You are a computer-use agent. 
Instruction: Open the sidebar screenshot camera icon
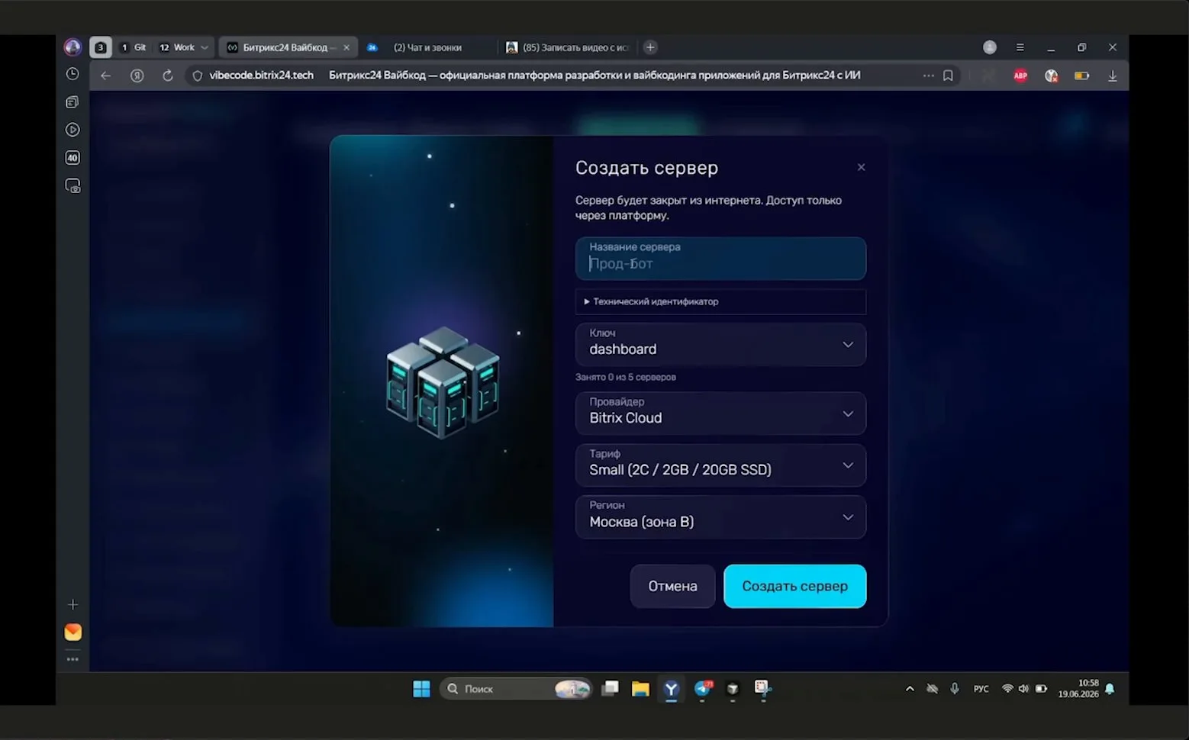click(72, 186)
